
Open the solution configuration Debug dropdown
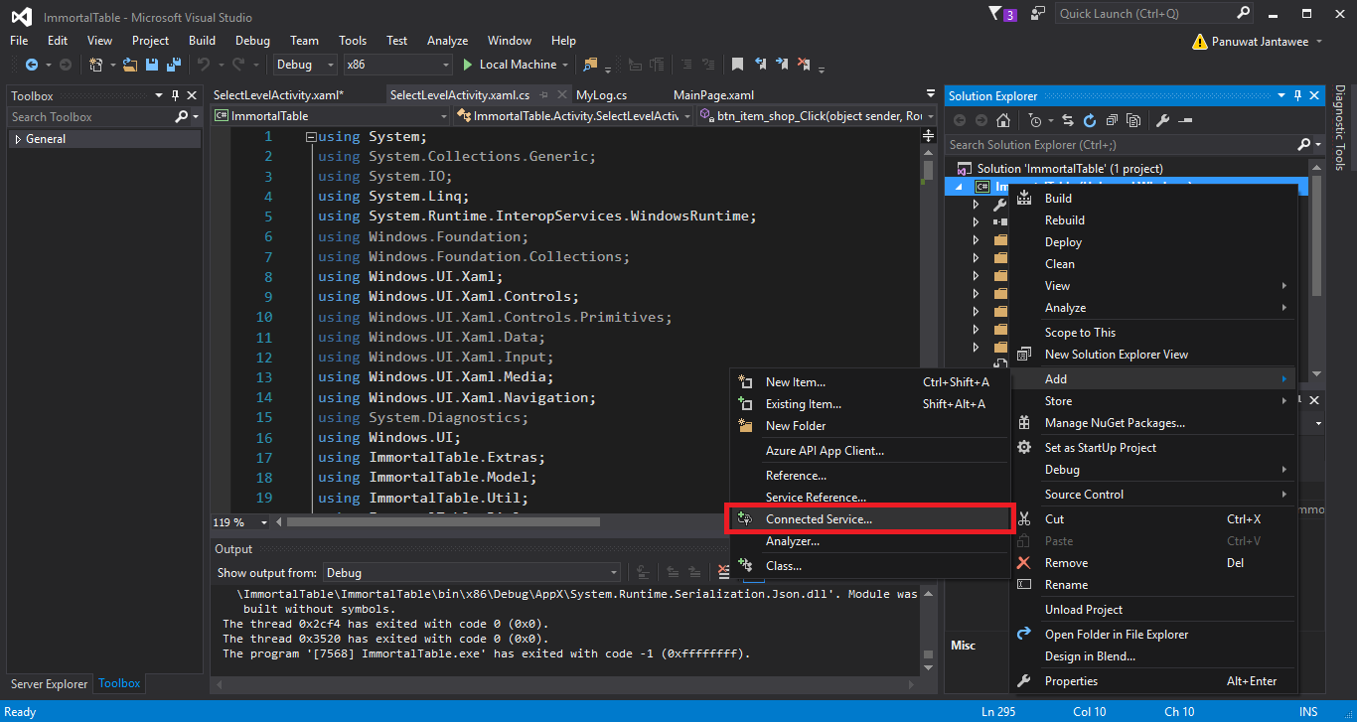(x=306, y=65)
